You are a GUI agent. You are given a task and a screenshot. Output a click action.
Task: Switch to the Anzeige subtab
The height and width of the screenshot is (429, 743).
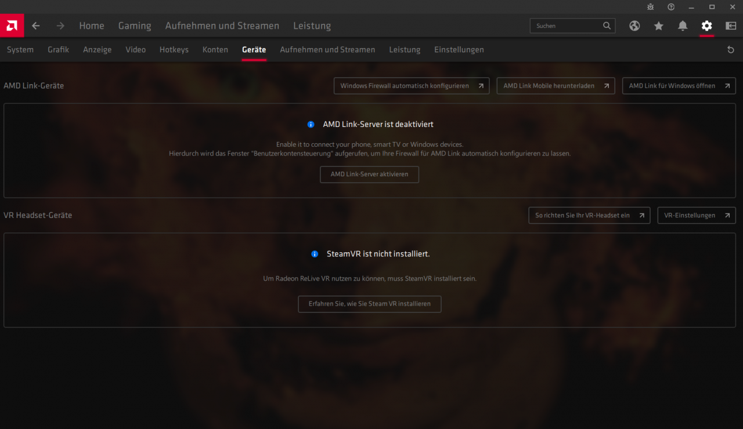[97, 50]
